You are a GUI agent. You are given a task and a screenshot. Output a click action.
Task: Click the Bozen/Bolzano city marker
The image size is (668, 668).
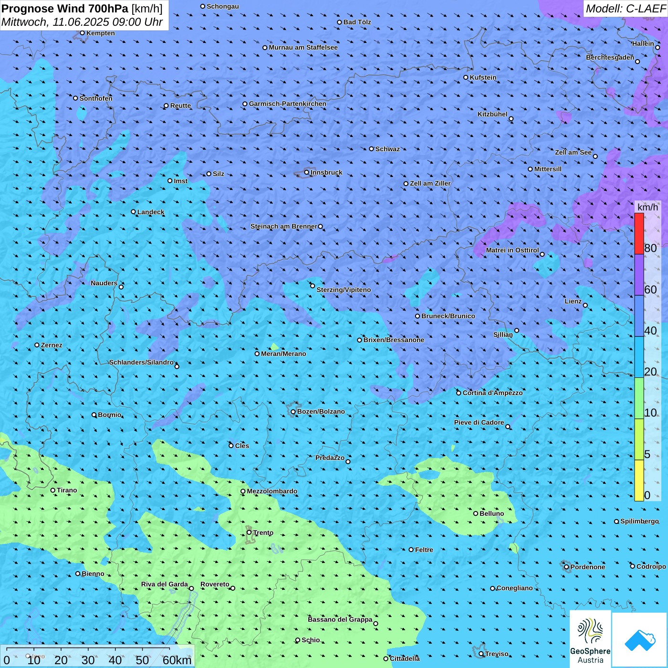pyautogui.click(x=293, y=412)
